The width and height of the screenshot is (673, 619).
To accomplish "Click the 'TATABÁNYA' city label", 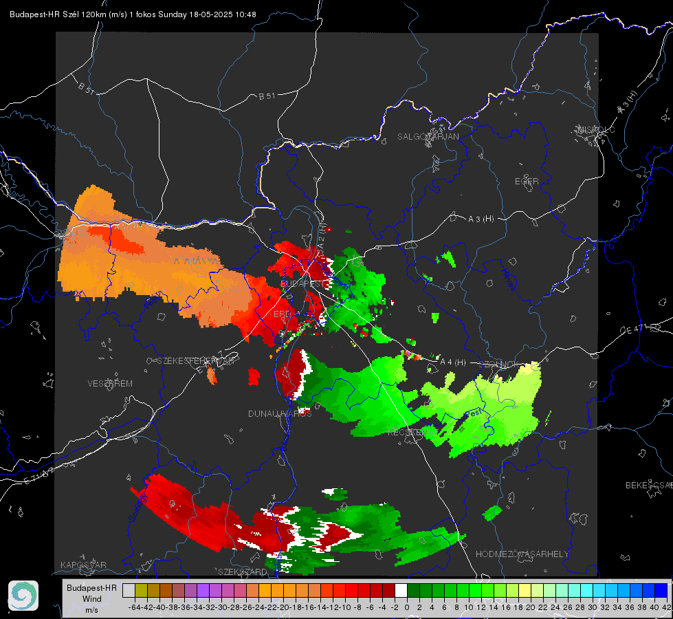I will (x=194, y=261).
